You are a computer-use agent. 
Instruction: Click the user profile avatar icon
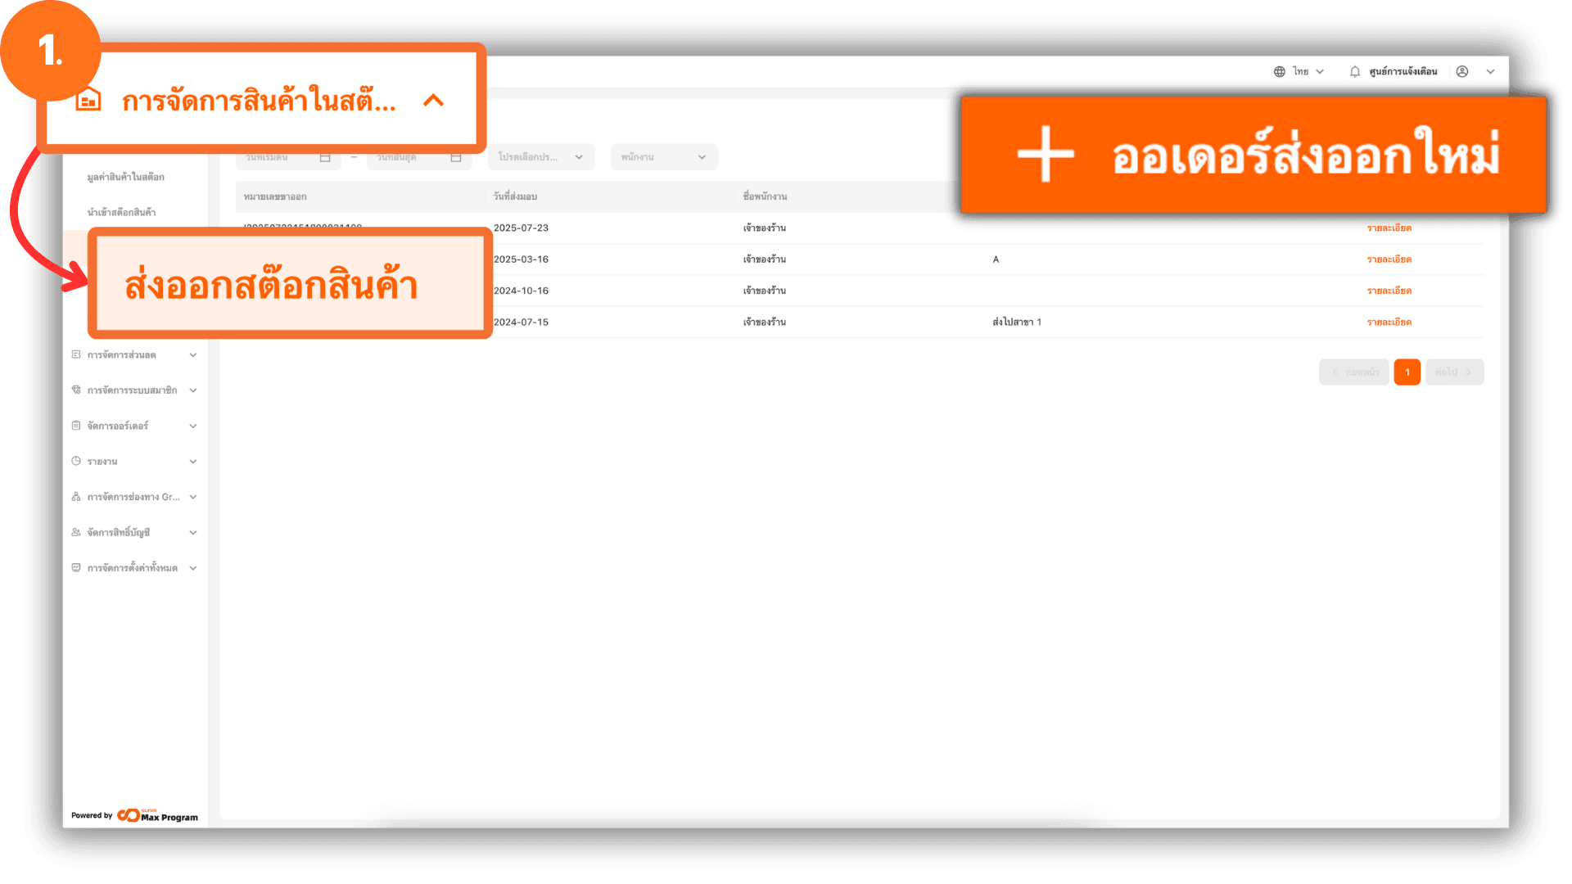[x=1462, y=71]
